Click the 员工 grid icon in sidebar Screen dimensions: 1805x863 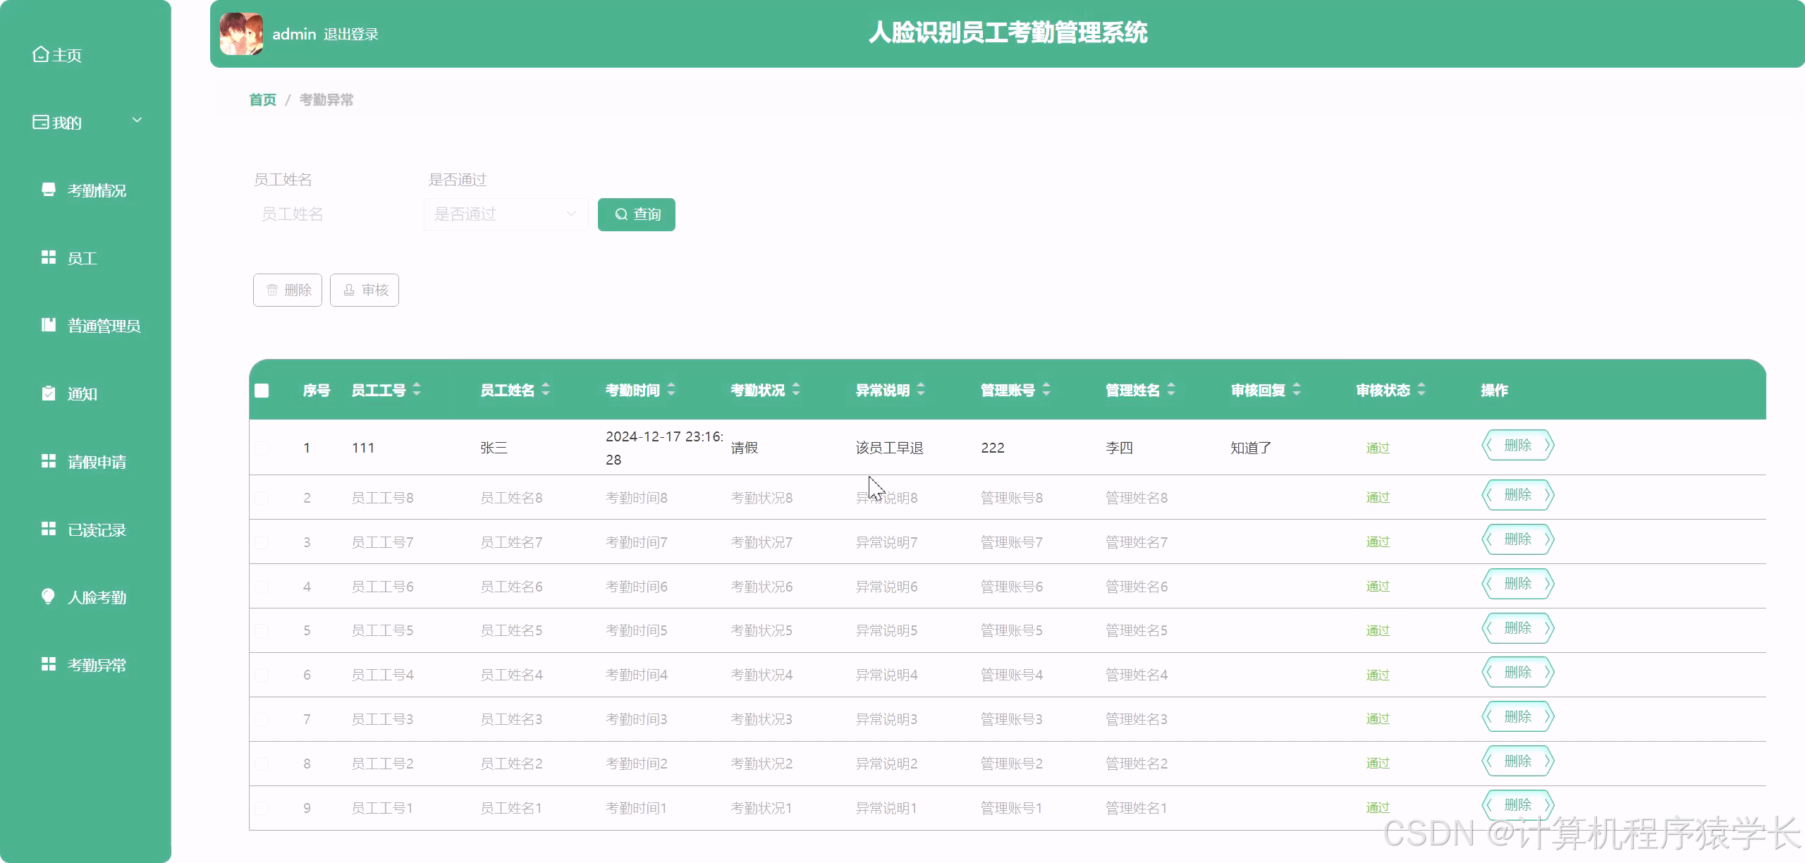click(48, 257)
